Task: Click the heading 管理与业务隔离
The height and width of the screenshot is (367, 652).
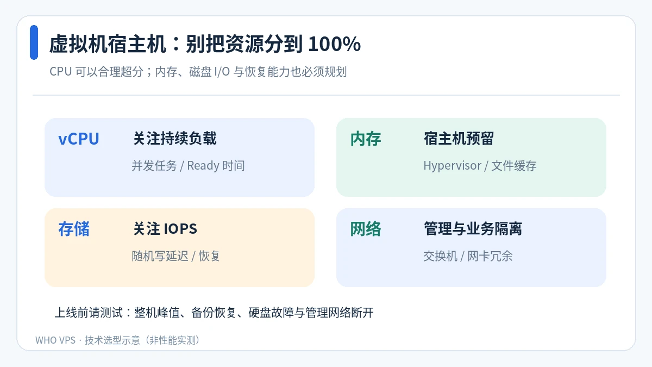Action: [x=473, y=229]
